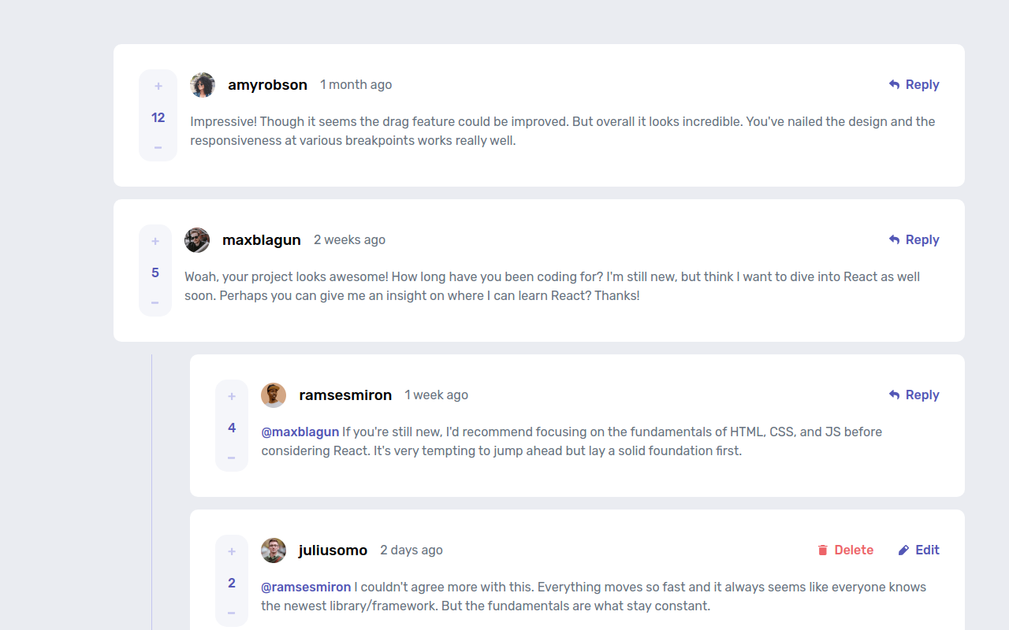Downvote ramsesmiron's reply with the minus icon
The width and height of the screenshot is (1009, 630).
(232, 458)
